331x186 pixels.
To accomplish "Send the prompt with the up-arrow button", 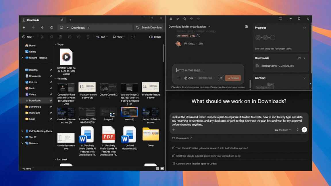I will tap(304, 130).
